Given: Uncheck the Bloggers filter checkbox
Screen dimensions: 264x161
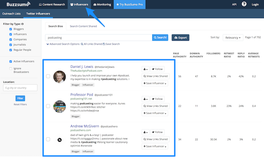Looking at the screenshot, I should pos(11,29).
